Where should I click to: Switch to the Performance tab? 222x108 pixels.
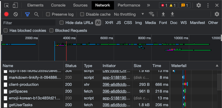tap(129, 5)
